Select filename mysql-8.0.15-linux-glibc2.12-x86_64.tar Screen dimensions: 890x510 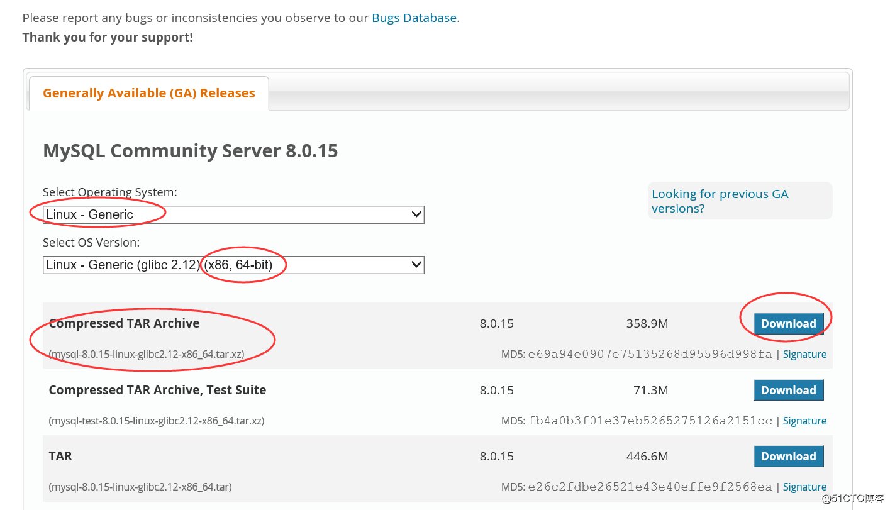(x=140, y=487)
